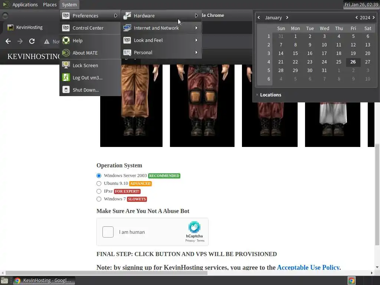Select Windows Server 2003 radio button
Image resolution: width=380 pixels, height=285 pixels.
pyautogui.click(x=99, y=176)
